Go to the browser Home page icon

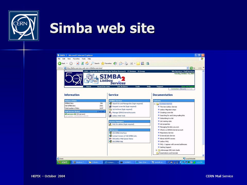tap(87, 63)
